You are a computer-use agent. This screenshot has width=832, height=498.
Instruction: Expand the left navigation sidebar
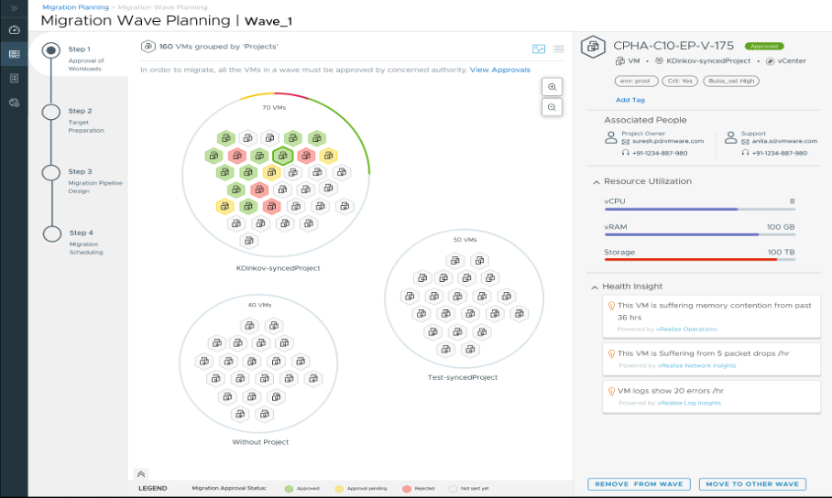pos(13,7)
